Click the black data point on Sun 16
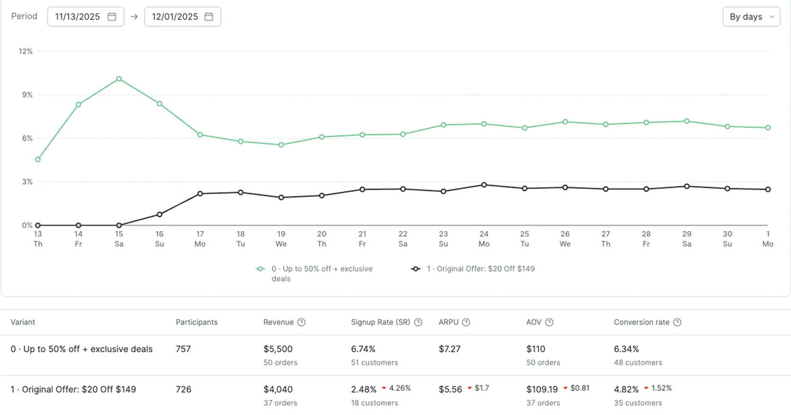Viewport: 791px width, 415px height. tap(159, 214)
